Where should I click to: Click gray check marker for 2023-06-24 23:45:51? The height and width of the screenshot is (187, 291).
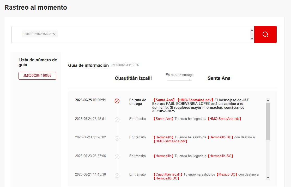117,120
